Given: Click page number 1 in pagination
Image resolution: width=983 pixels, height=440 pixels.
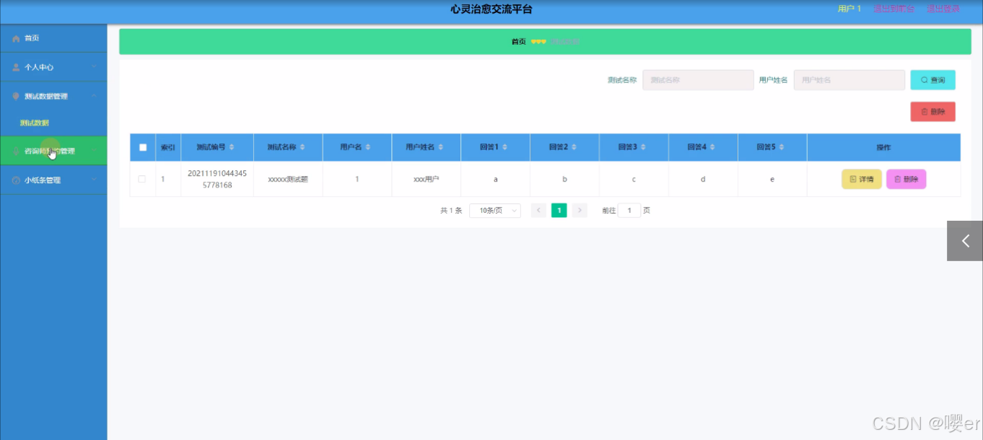Looking at the screenshot, I should 559,211.
